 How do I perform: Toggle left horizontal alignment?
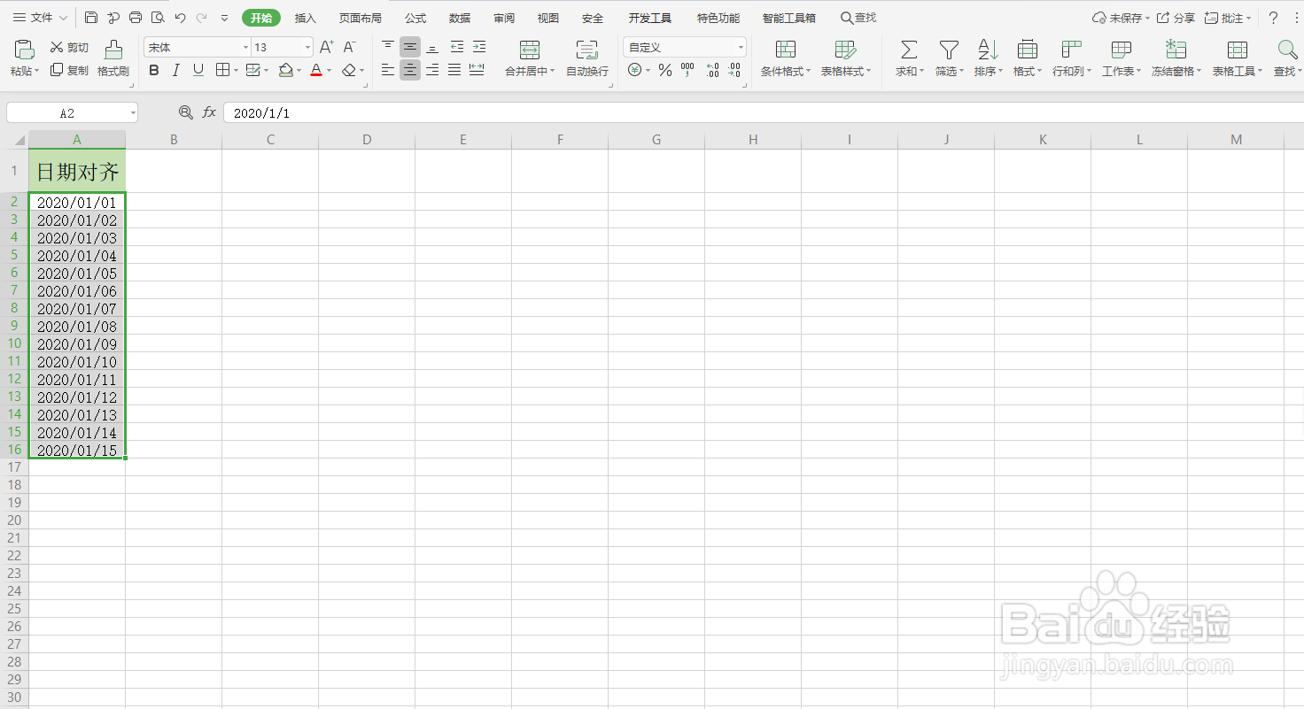pos(388,70)
